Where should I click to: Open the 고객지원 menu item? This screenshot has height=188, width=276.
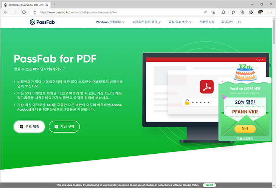click(227, 22)
